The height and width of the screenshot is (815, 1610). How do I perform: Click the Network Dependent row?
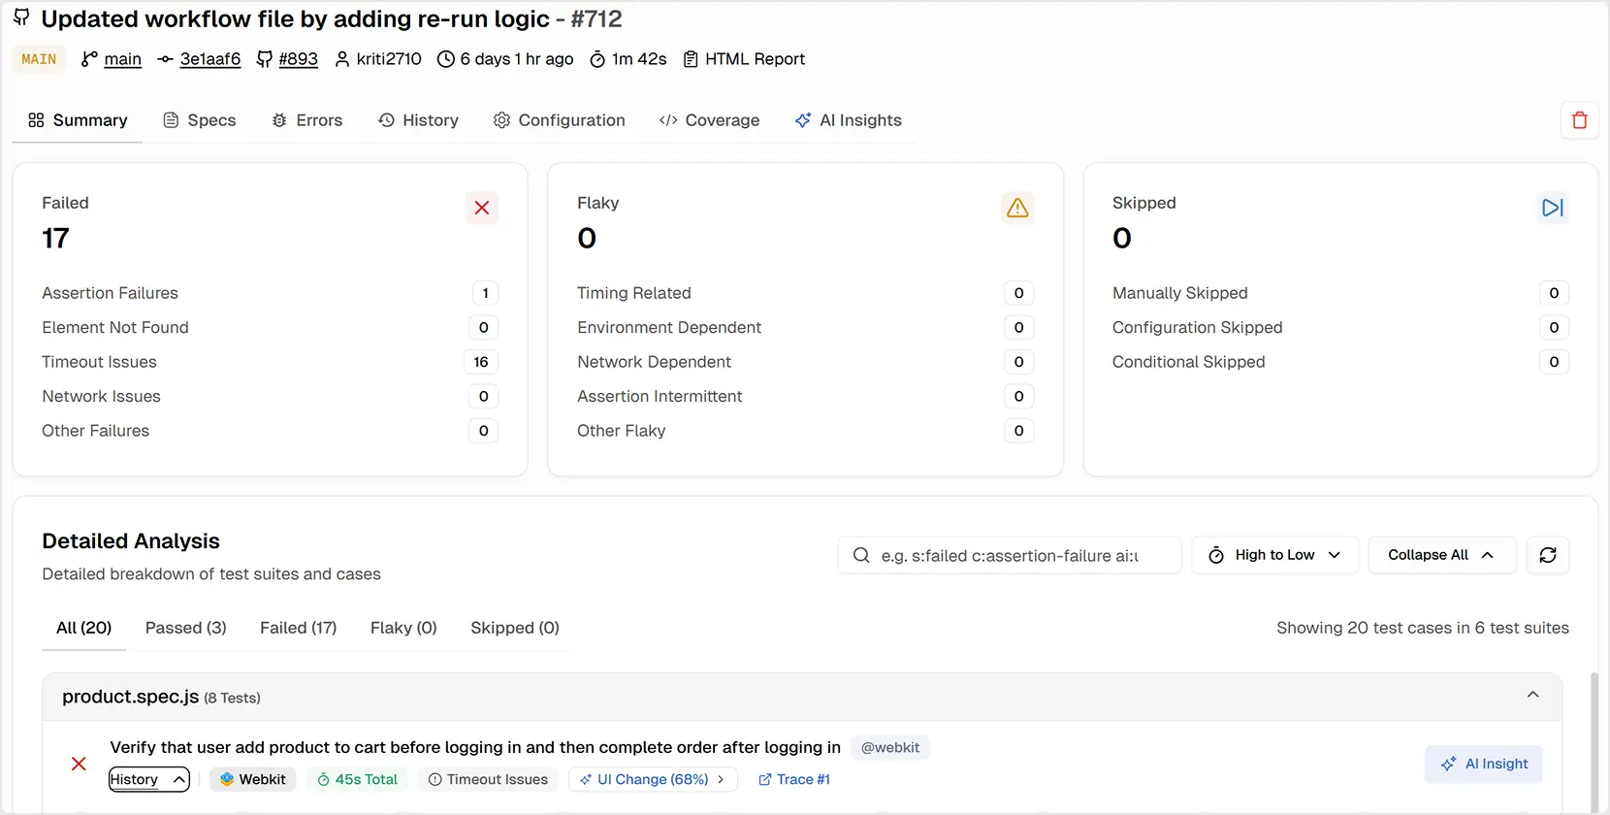pos(805,362)
